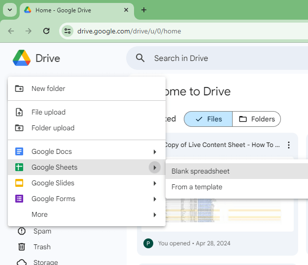Click the address bar URL

pos(129,31)
